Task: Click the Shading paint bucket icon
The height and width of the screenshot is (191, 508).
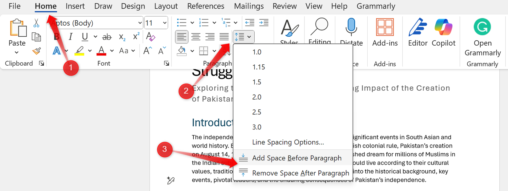Action: point(182,51)
